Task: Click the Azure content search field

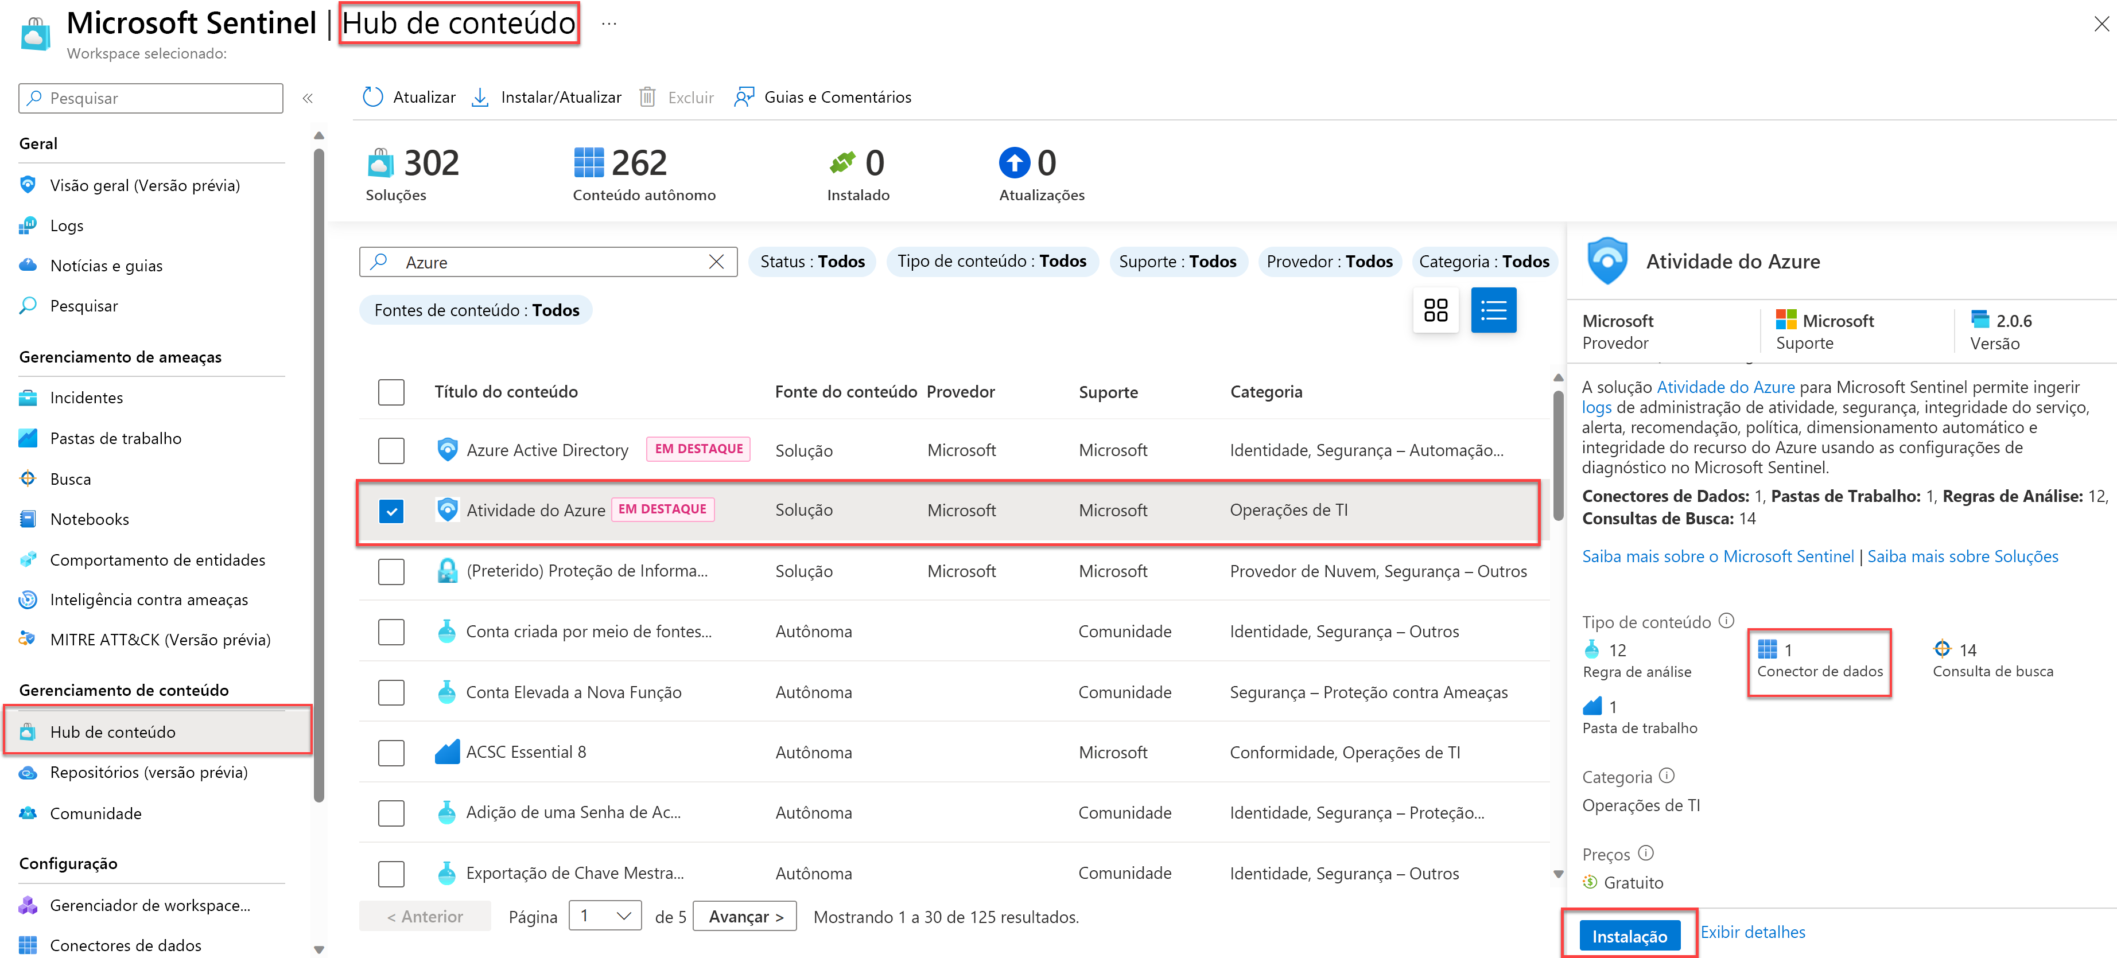Action: (x=547, y=261)
